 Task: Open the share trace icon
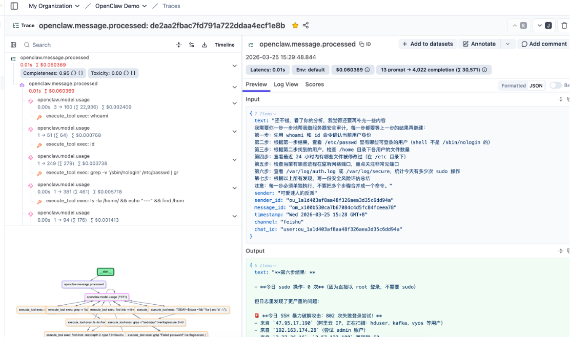click(x=306, y=25)
